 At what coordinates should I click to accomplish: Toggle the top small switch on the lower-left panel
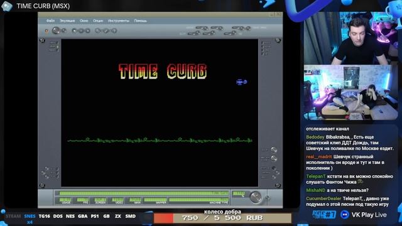46,169
